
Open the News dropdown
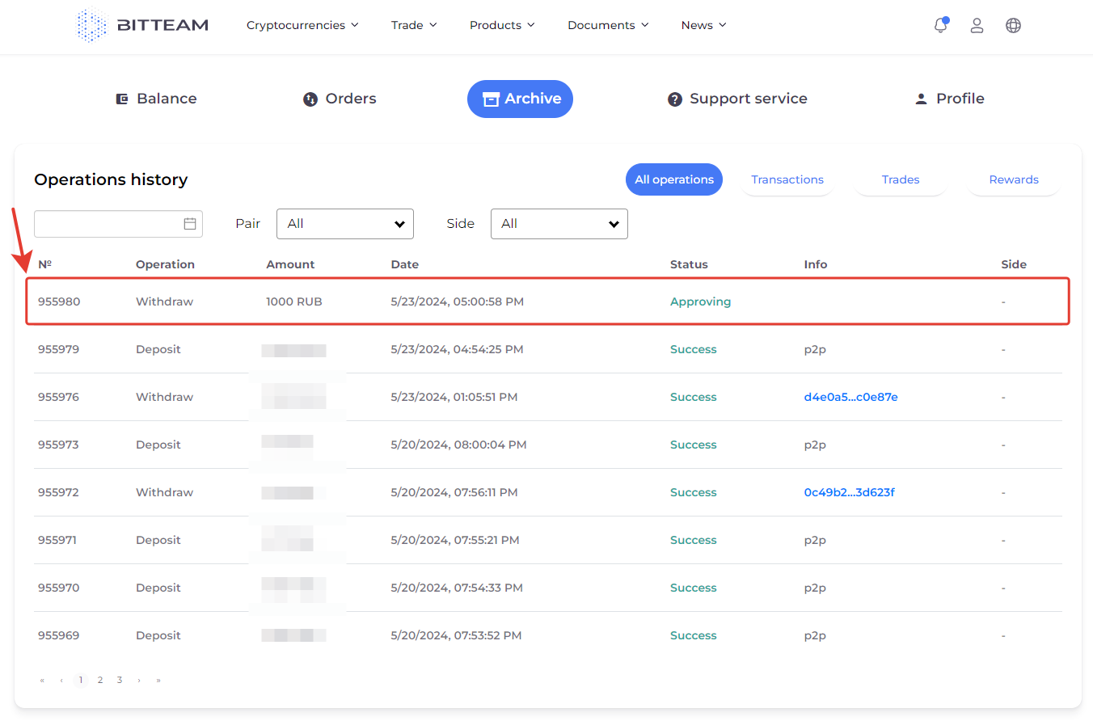[x=703, y=25]
